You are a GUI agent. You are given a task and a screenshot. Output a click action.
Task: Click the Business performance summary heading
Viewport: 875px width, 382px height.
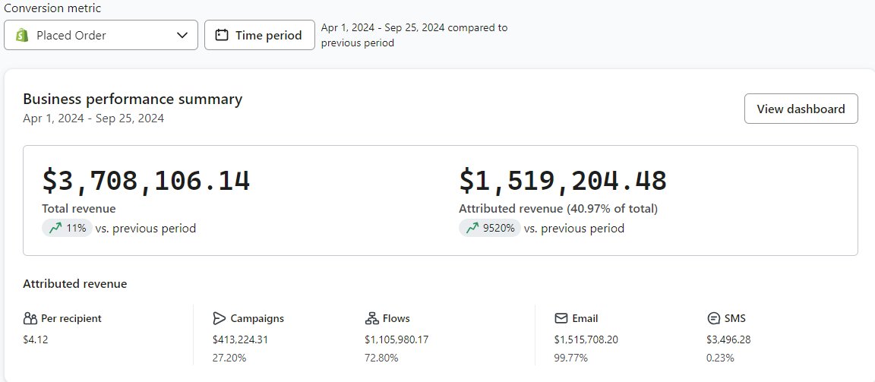pos(133,99)
